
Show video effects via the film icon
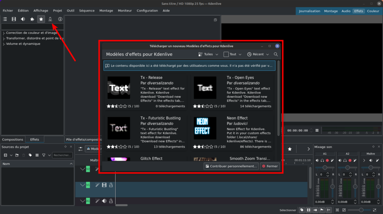click(x=14, y=19)
